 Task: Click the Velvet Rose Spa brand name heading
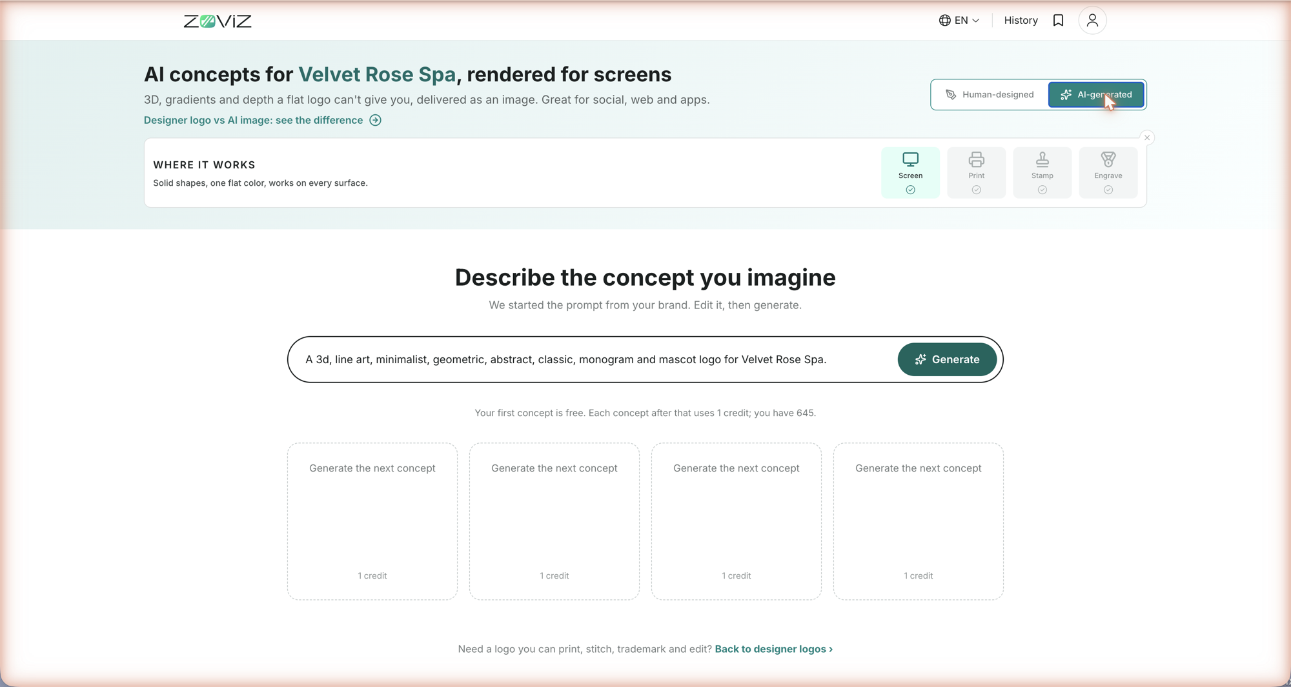coord(377,74)
